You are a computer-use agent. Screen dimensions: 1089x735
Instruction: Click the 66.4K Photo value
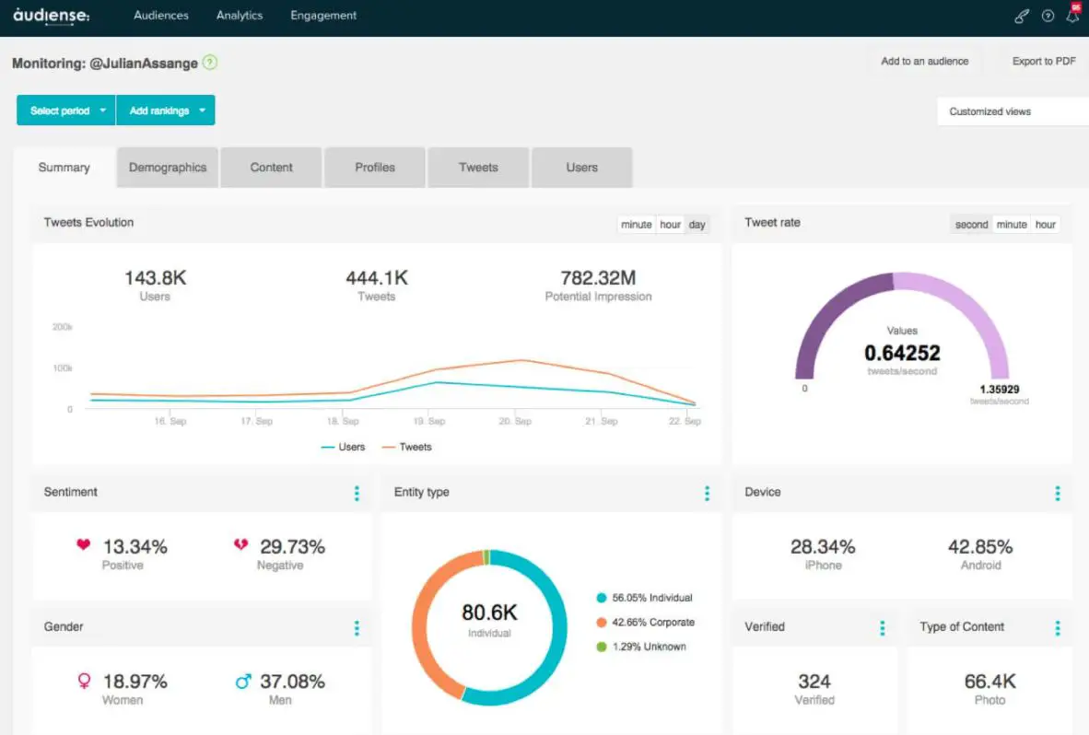[989, 682]
